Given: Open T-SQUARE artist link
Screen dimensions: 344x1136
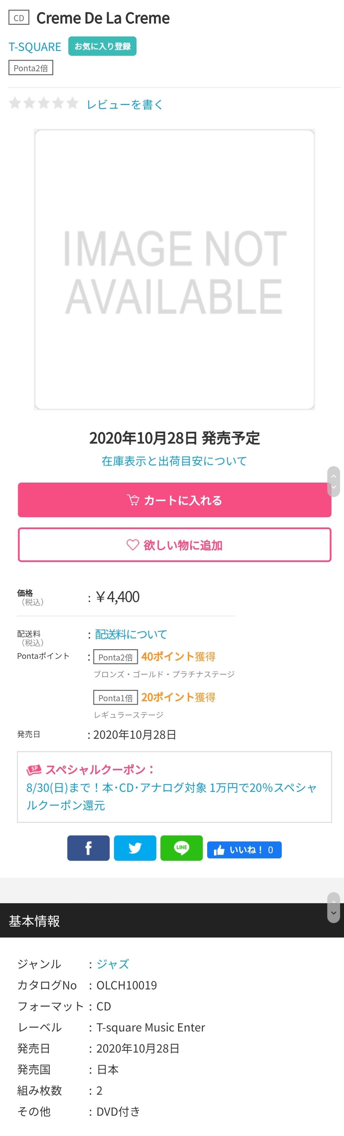Looking at the screenshot, I should coord(35,47).
